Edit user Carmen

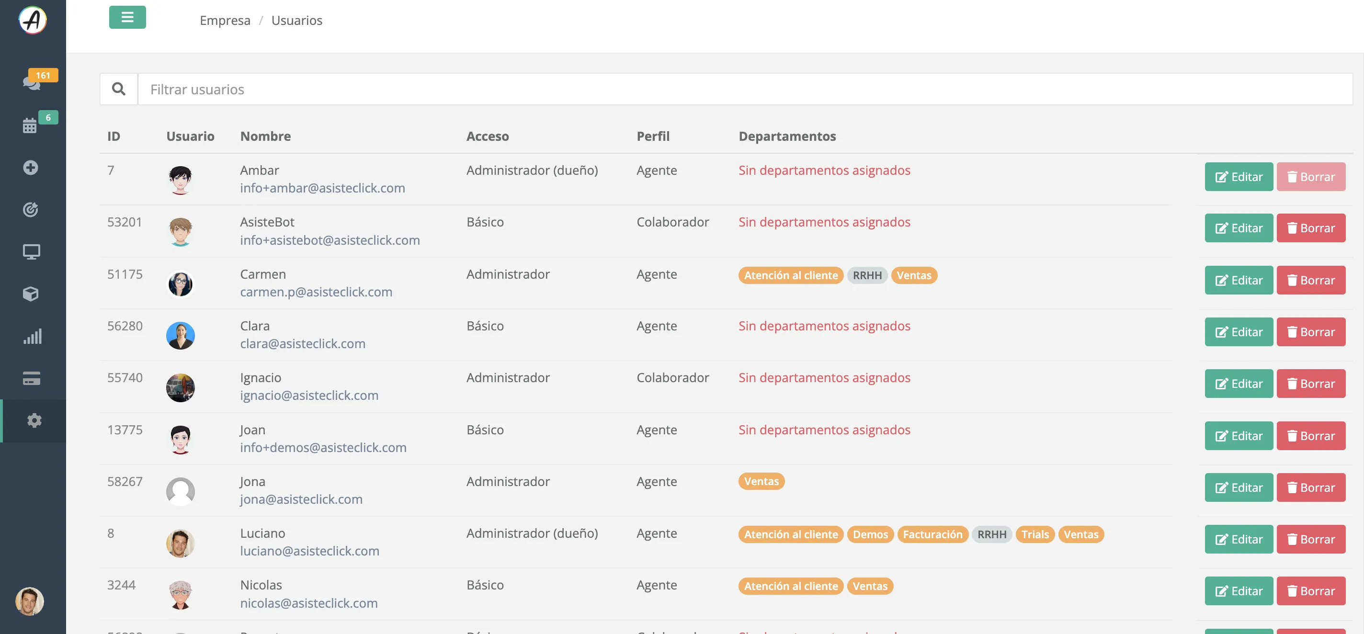[1239, 280]
